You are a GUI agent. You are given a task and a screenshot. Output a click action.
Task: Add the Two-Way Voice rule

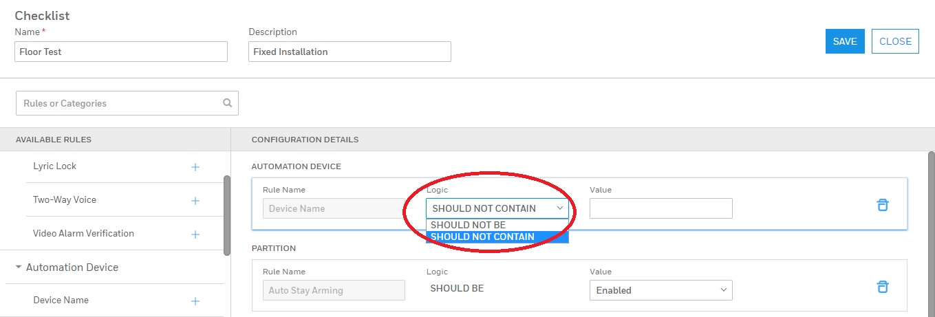195,200
